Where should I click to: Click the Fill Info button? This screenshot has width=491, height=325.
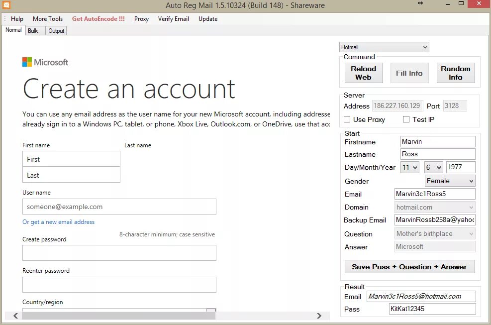pyautogui.click(x=409, y=73)
